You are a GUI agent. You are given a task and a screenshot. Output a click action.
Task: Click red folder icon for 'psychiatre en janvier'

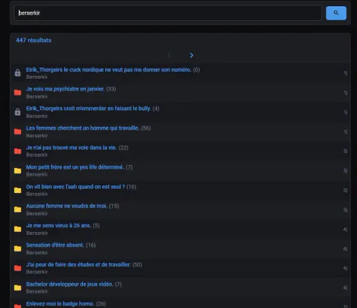17,93
